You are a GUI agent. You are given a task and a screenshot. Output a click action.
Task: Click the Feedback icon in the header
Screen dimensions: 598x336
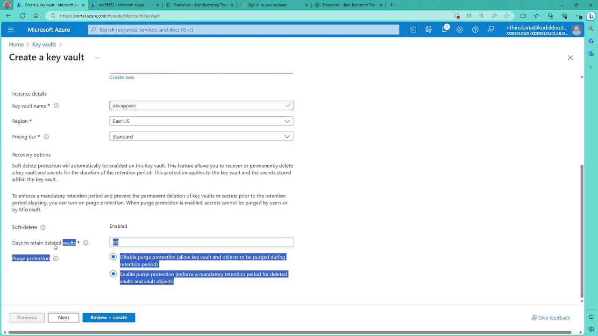(491, 29)
